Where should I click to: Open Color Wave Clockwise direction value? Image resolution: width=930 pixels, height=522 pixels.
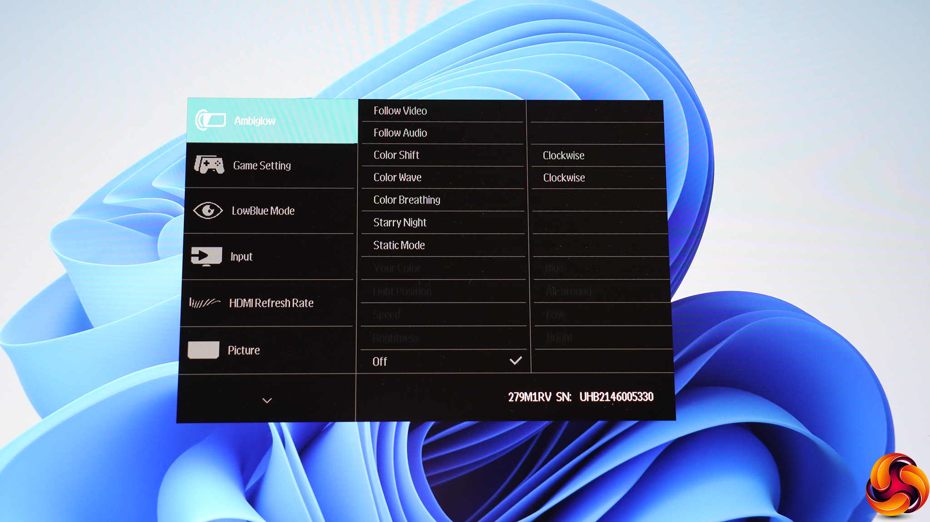click(564, 178)
